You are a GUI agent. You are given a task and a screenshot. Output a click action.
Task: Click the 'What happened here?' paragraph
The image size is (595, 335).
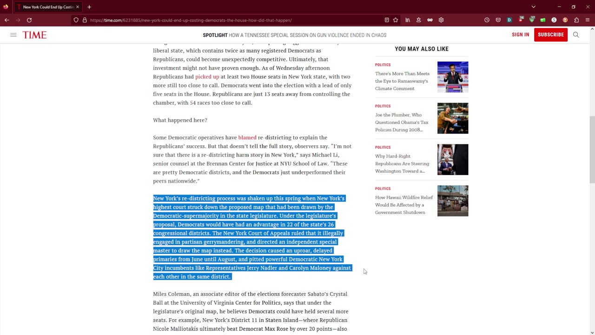[180, 120]
